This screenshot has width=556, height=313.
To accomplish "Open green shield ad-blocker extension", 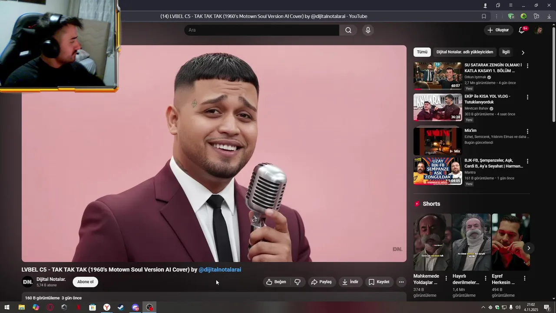I will coord(511,17).
